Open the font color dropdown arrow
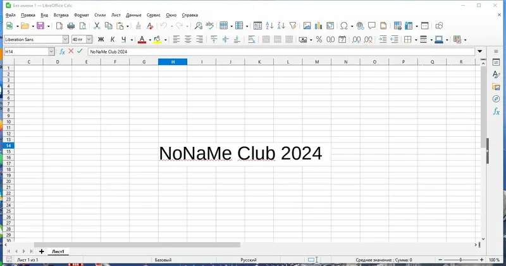This screenshot has width=506, height=266. pyautogui.click(x=150, y=40)
